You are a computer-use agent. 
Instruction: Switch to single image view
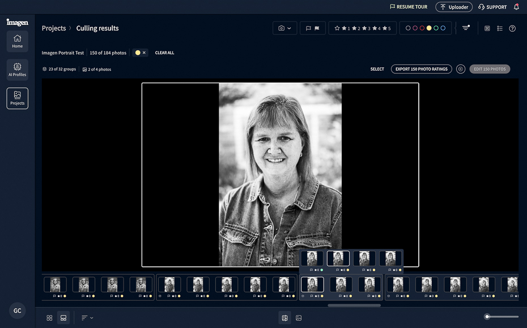point(299,318)
